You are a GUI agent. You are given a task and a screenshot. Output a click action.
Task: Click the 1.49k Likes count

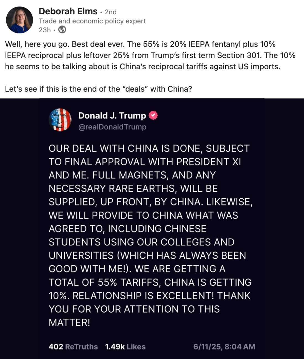click(125, 347)
